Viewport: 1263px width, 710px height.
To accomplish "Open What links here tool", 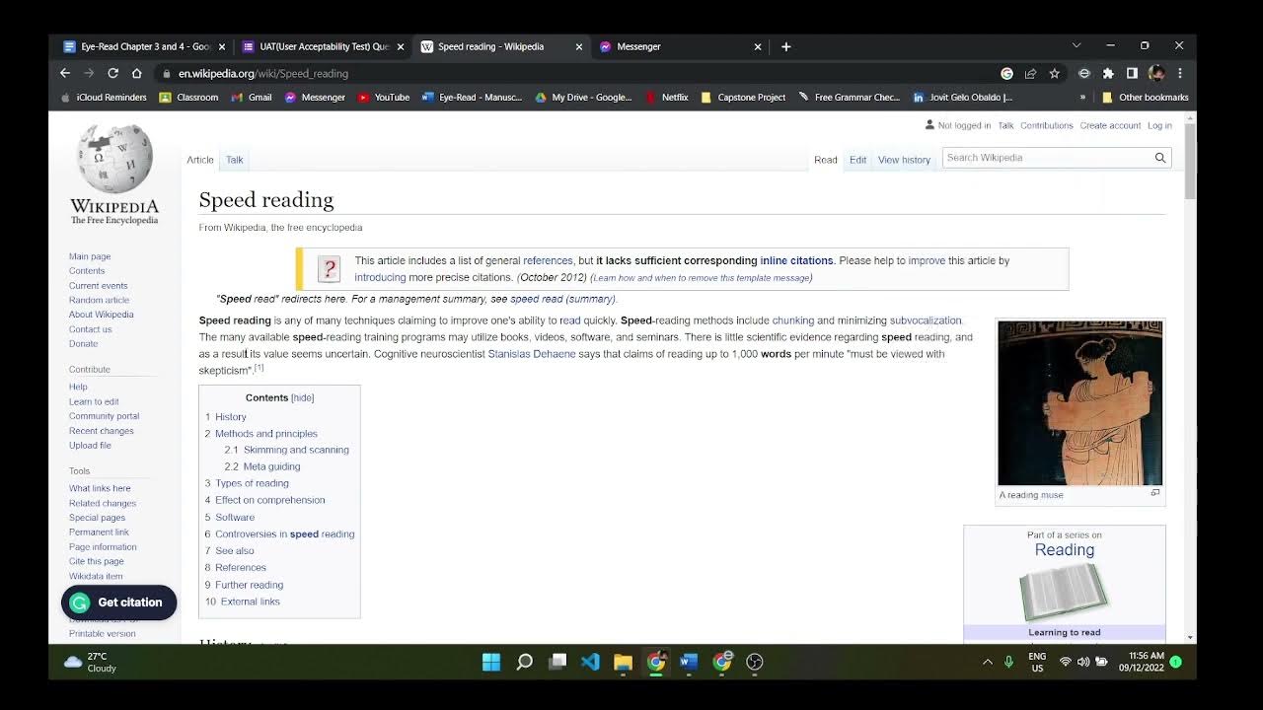I will [100, 488].
